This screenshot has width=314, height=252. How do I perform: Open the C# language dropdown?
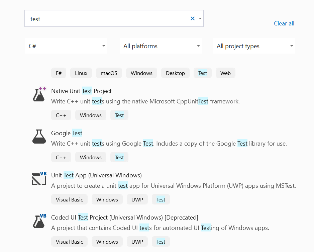(x=66, y=46)
